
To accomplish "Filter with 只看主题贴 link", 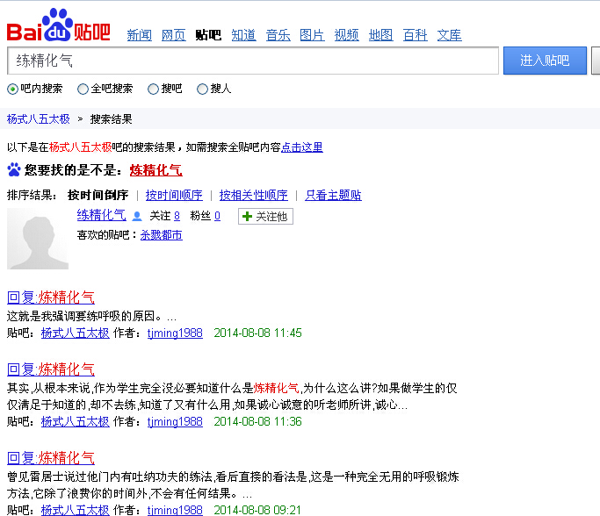I will pyautogui.click(x=333, y=196).
